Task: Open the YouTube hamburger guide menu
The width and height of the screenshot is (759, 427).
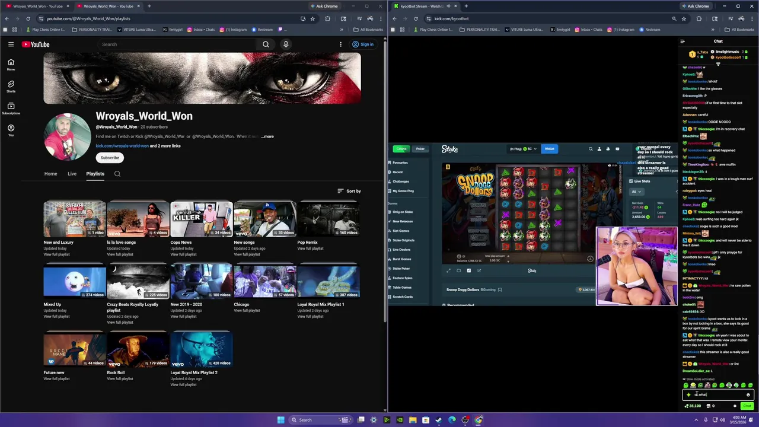Action: [x=11, y=44]
